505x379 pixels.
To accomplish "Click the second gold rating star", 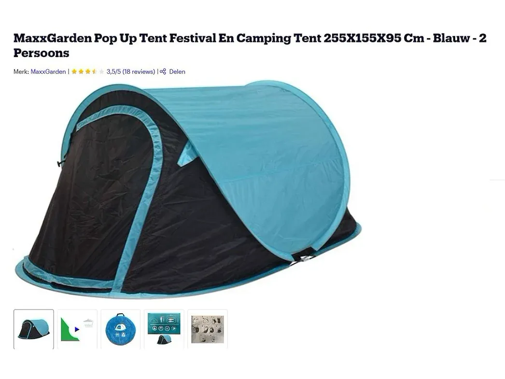I will [x=81, y=71].
